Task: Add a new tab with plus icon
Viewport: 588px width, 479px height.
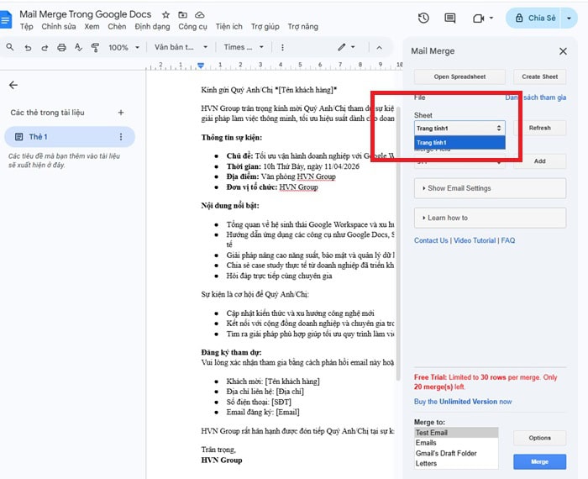Action: [x=121, y=113]
